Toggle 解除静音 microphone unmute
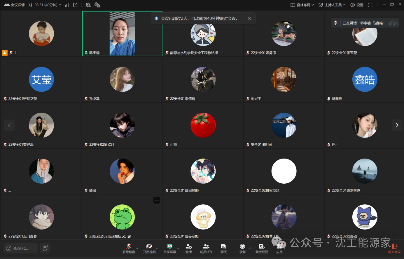 [129, 247]
